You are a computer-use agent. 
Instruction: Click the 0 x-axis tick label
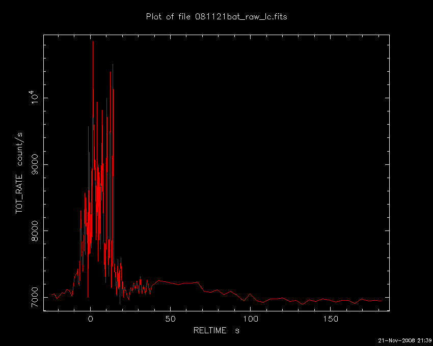pos(90,319)
